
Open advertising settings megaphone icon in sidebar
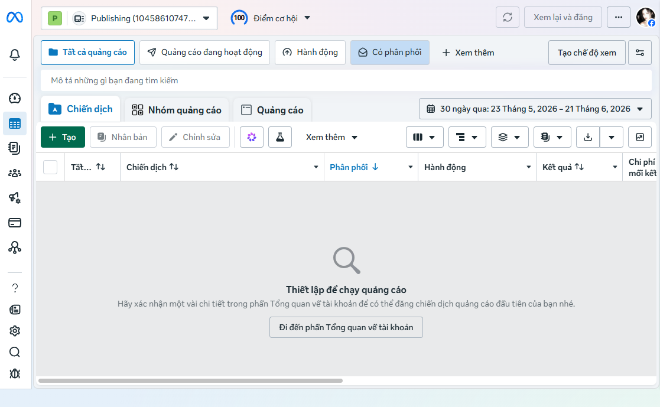pos(15,198)
